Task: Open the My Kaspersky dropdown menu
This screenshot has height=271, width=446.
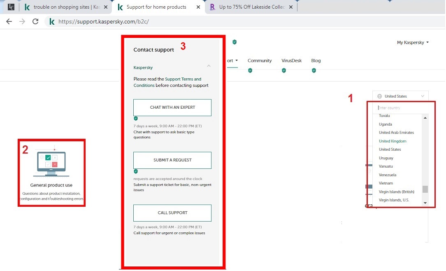Action: (x=413, y=42)
